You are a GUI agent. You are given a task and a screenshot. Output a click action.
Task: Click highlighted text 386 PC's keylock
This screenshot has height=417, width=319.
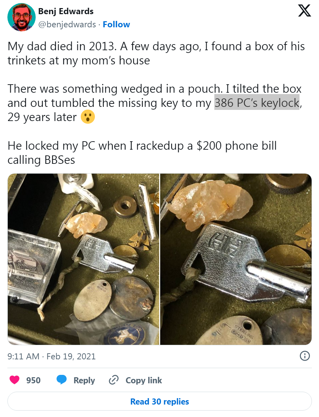tap(257, 103)
